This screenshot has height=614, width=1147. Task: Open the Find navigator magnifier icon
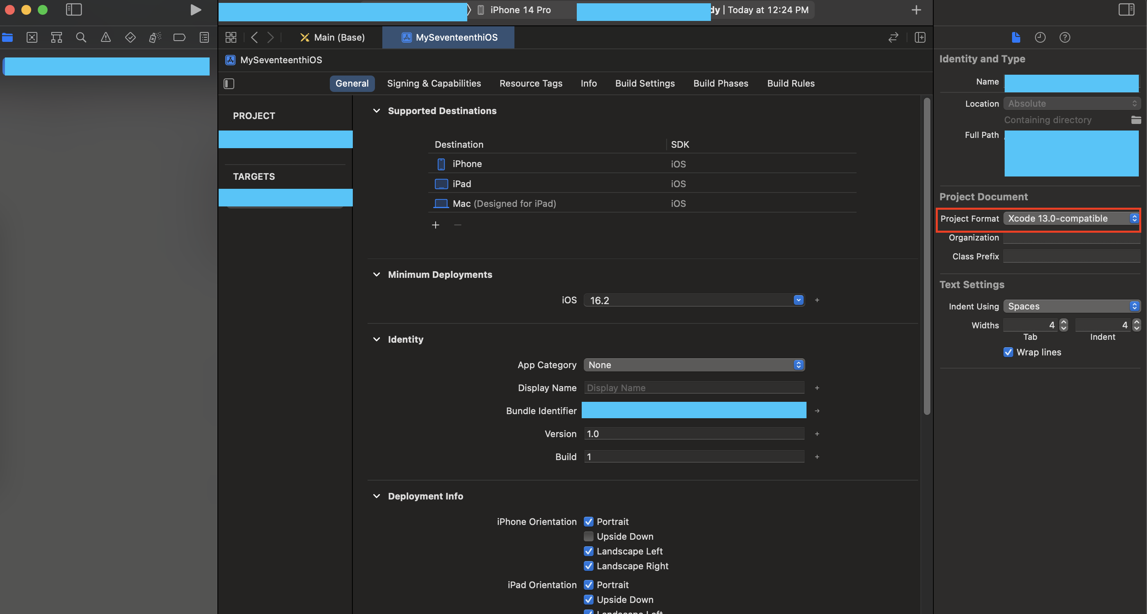pos(80,37)
